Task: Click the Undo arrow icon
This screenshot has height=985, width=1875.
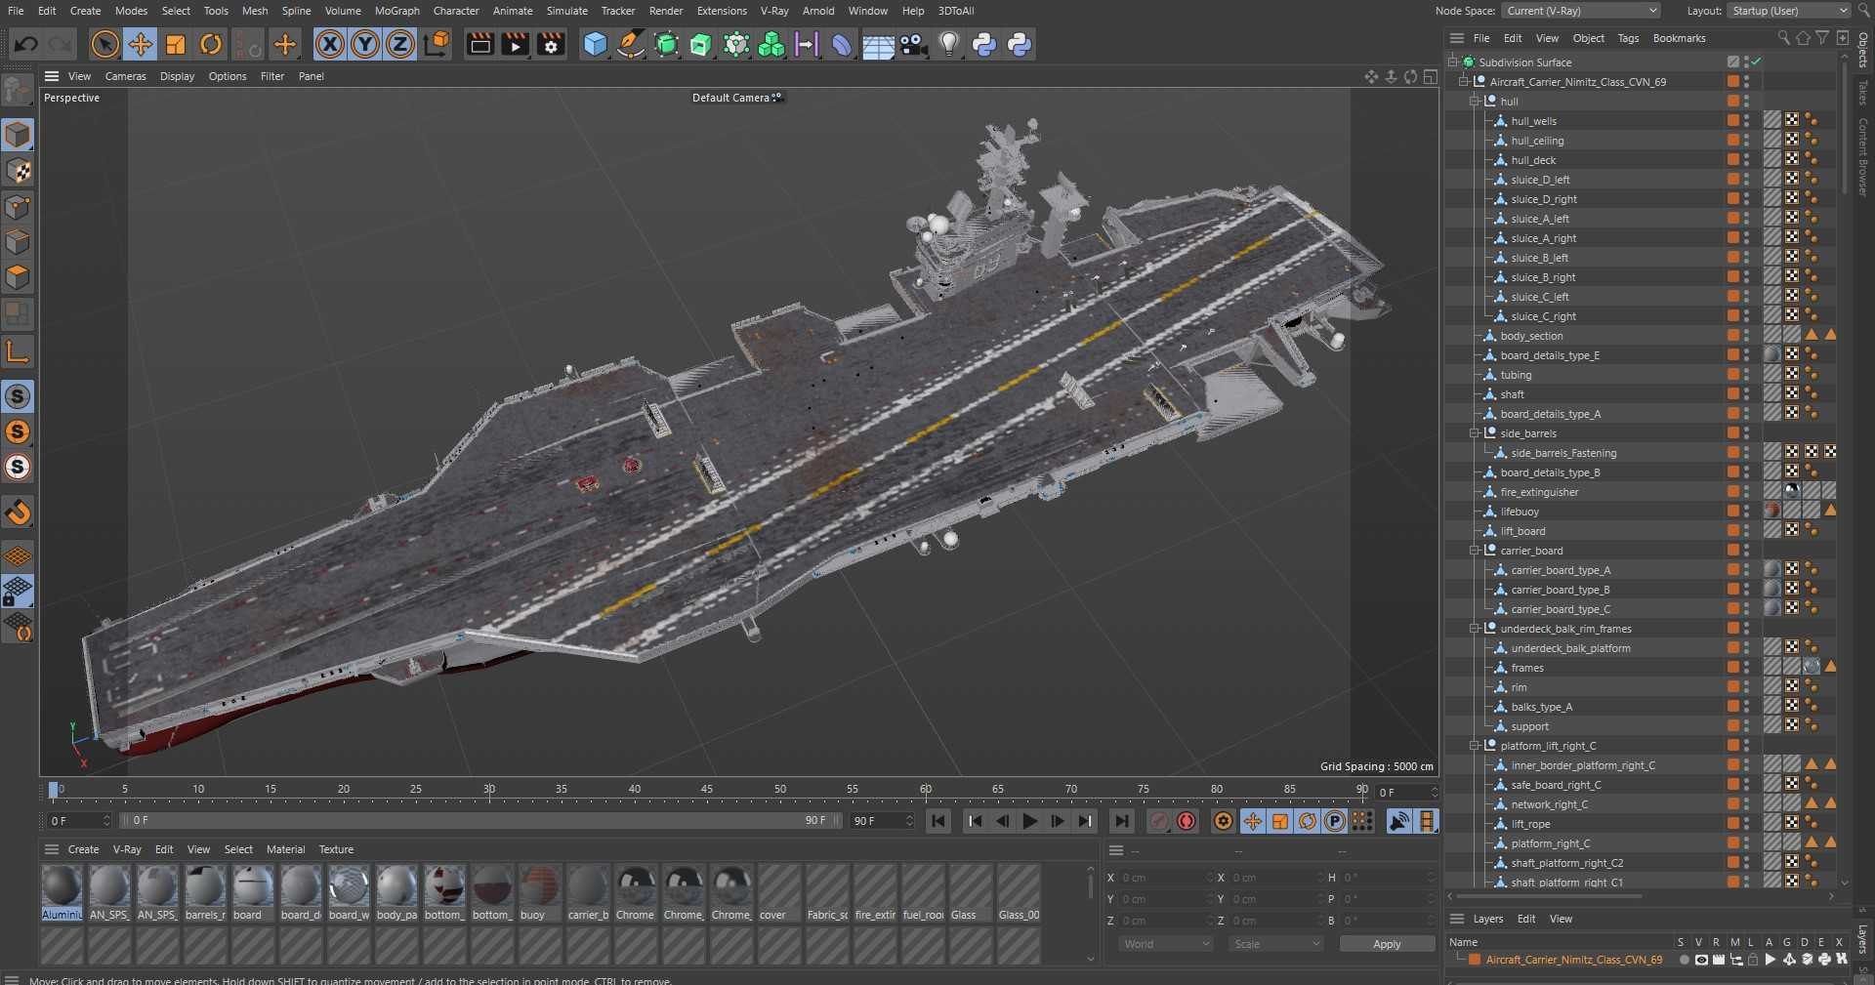Action: click(x=26, y=44)
